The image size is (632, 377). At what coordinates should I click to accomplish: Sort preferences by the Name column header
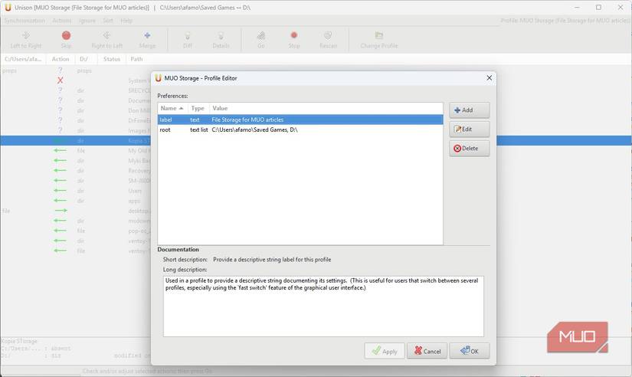tap(172, 108)
